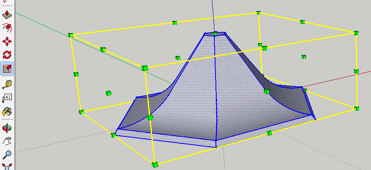This screenshot has height=170, width=371.
Task: Click the nearest bottom corner scale grip
Action: click(155, 164)
